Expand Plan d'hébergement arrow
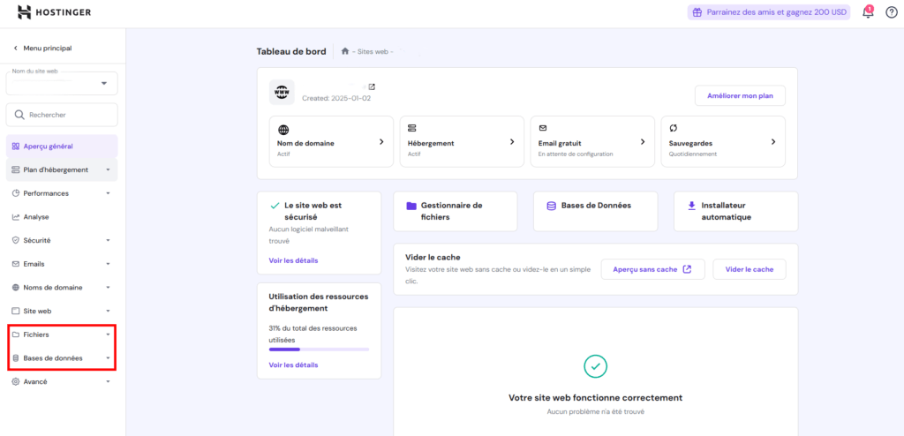 (108, 169)
